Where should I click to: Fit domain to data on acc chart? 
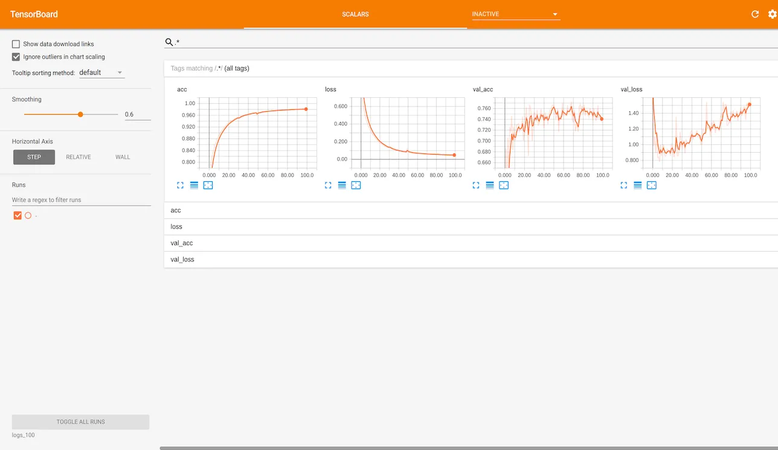click(x=208, y=185)
